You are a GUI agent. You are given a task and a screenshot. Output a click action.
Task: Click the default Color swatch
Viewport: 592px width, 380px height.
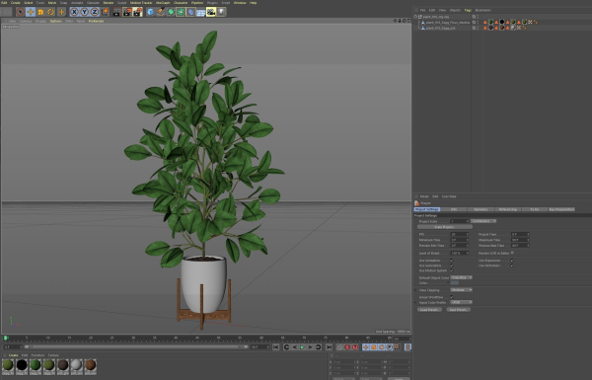point(454,283)
